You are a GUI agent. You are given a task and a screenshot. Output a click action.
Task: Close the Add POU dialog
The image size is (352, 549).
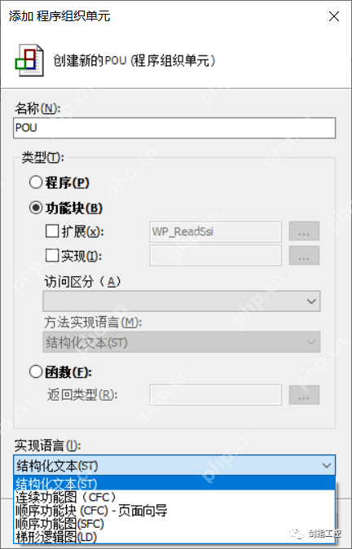pos(334,16)
